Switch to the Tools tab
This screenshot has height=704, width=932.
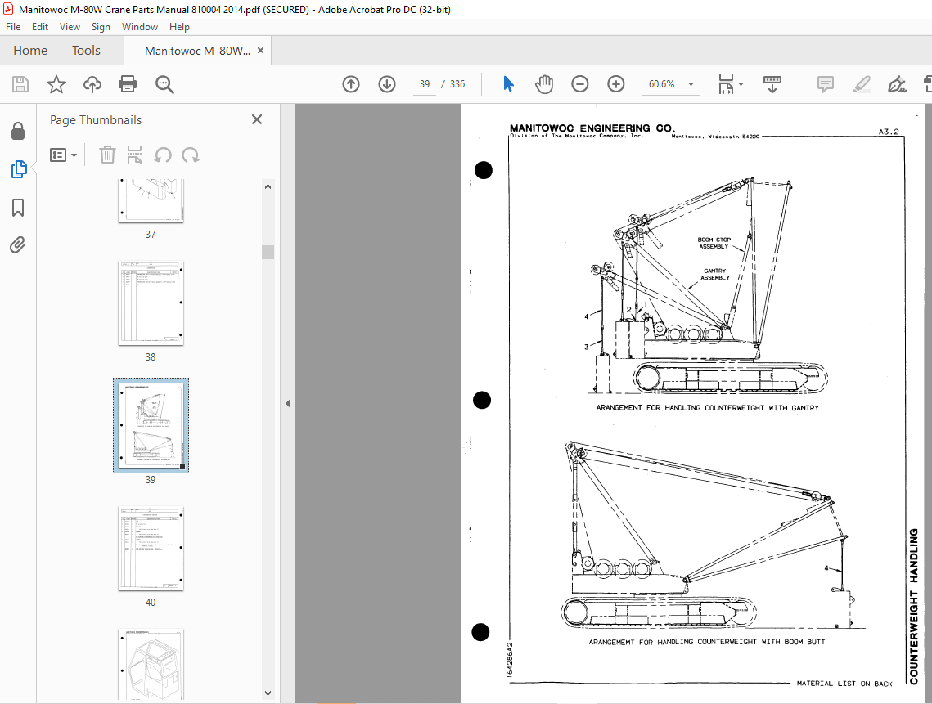pyautogui.click(x=86, y=51)
